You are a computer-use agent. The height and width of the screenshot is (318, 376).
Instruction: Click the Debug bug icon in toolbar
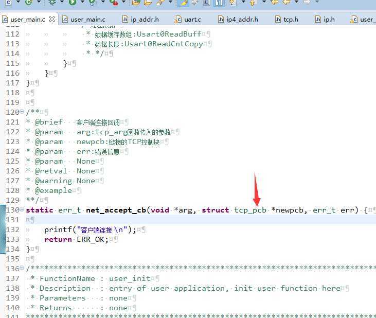point(52,3)
